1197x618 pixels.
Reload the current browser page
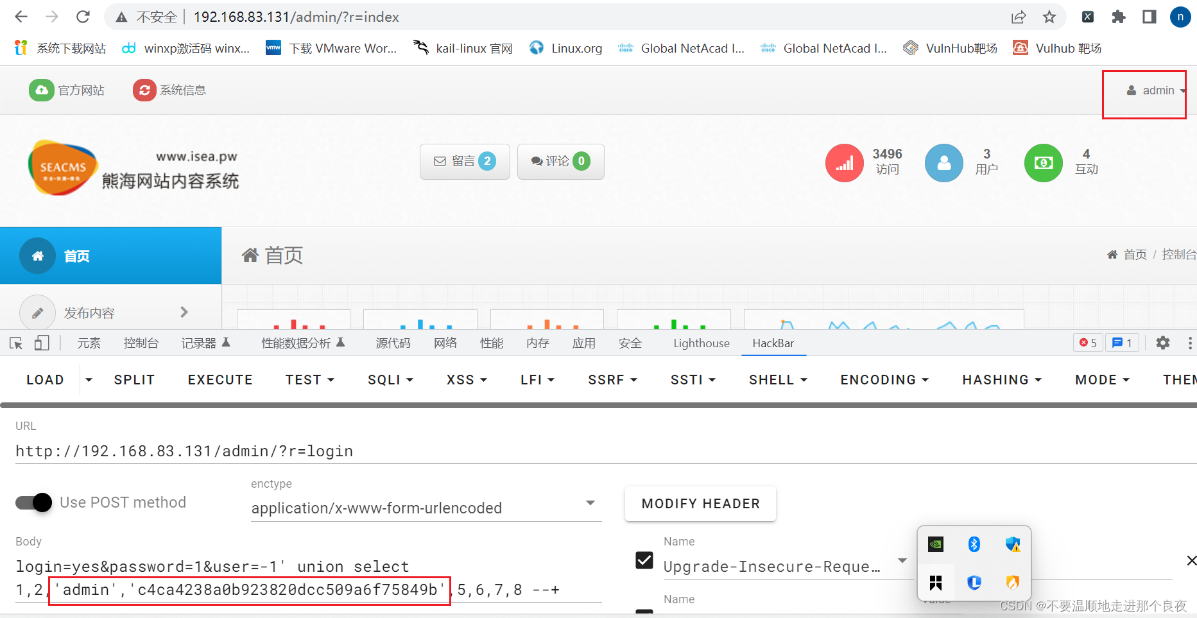point(83,17)
